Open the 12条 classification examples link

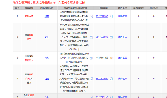point(47,16)
